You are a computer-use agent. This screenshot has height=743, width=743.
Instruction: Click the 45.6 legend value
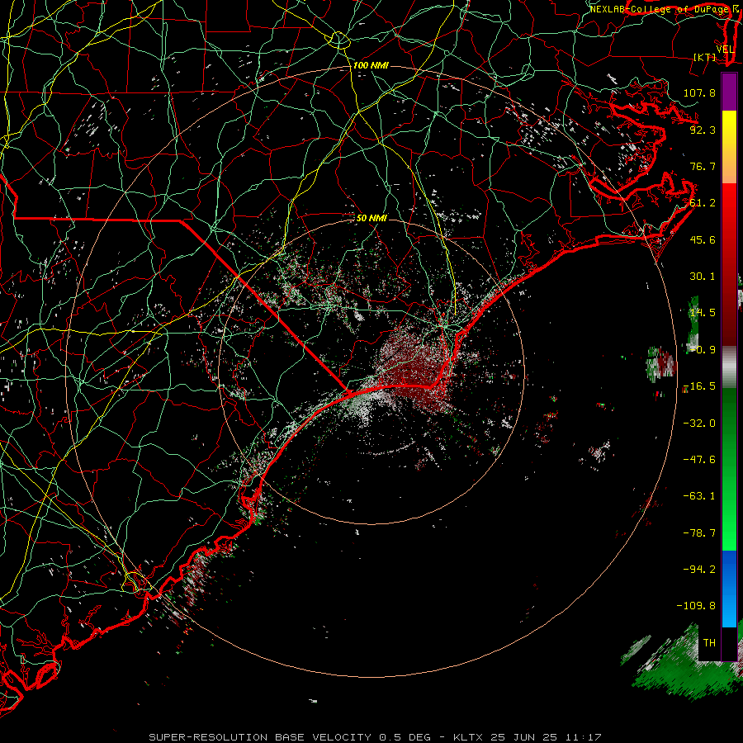click(x=703, y=239)
